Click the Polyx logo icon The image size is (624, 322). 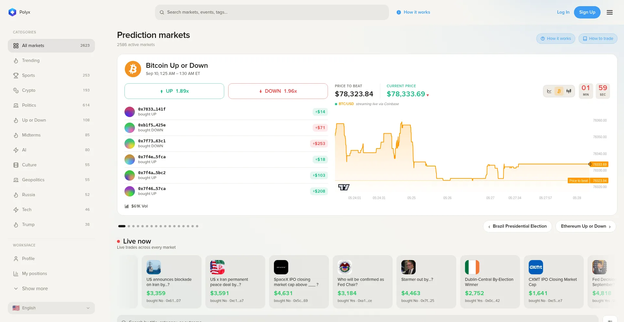click(12, 12)
